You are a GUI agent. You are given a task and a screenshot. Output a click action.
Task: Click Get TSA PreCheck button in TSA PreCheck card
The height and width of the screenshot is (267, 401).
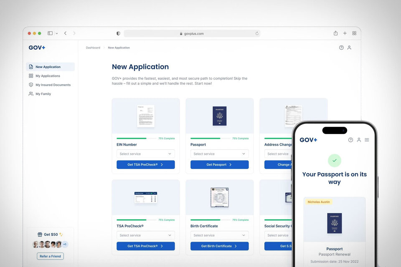pos(146,246)
